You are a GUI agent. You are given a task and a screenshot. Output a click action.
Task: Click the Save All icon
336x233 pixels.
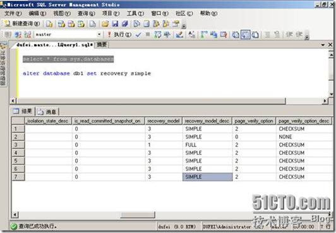125,24
